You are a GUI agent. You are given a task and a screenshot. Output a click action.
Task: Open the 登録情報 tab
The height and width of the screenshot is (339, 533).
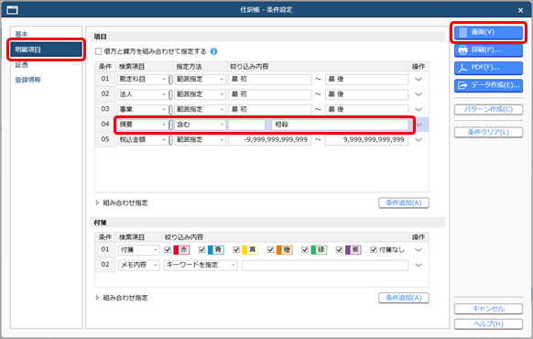(27, 80)
